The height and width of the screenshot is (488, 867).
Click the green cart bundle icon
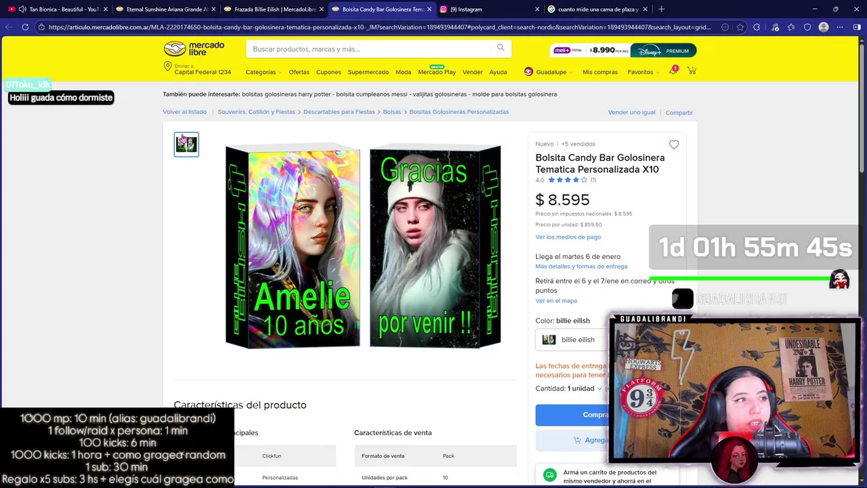point(549,475)
